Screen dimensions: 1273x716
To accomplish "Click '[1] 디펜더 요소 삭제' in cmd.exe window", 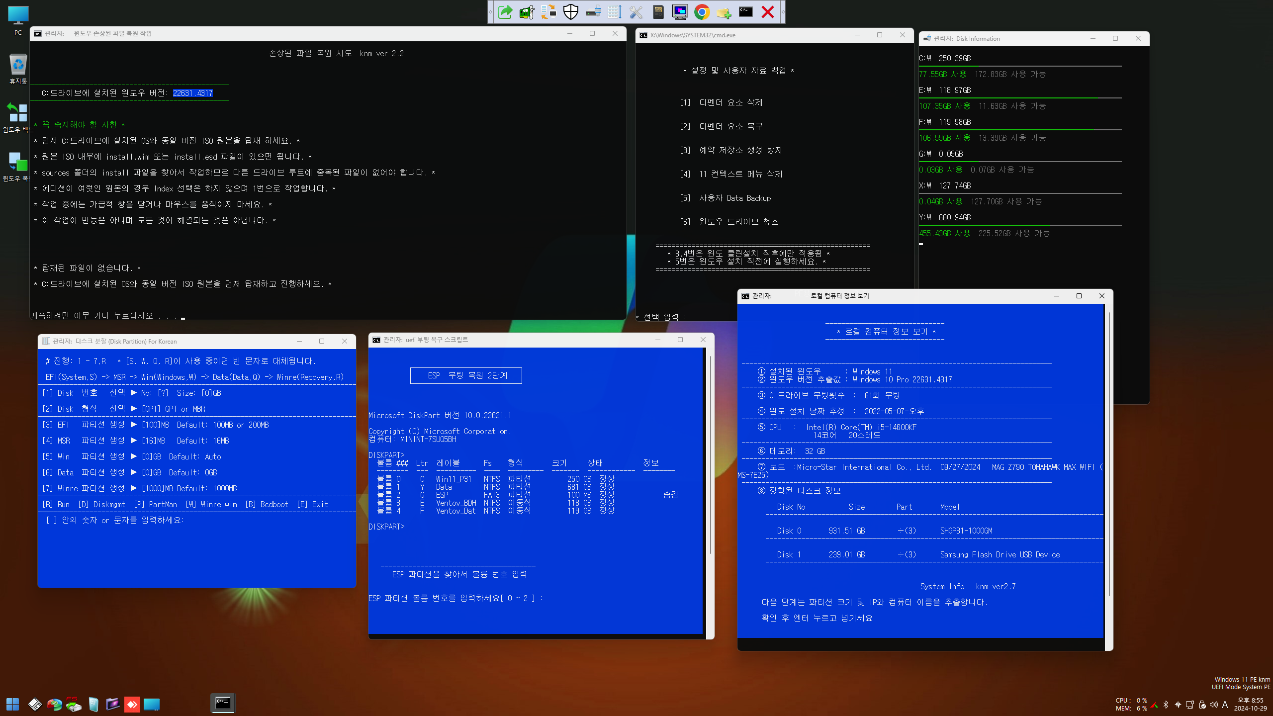I will pyautogui.click(x=721, y=102).
